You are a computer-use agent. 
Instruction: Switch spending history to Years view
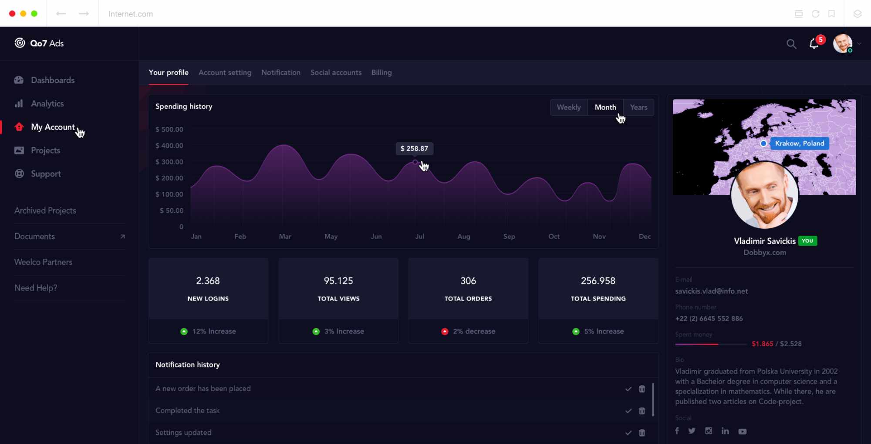pos(638,107)
